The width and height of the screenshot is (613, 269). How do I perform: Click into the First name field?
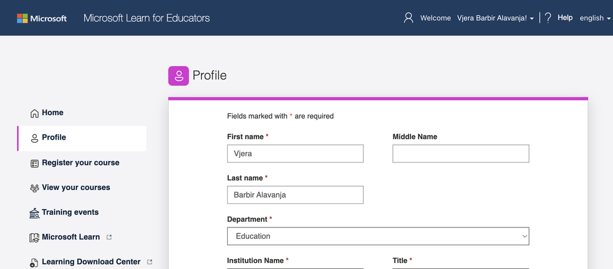click(x=295, y=154)
